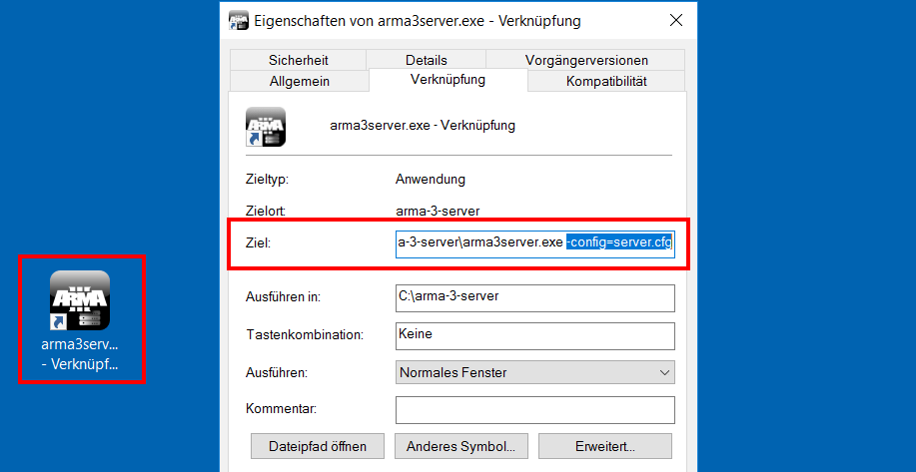Select the Allgemein tab
The width and height of the screenshot is (916, 472).
(299, 81)
